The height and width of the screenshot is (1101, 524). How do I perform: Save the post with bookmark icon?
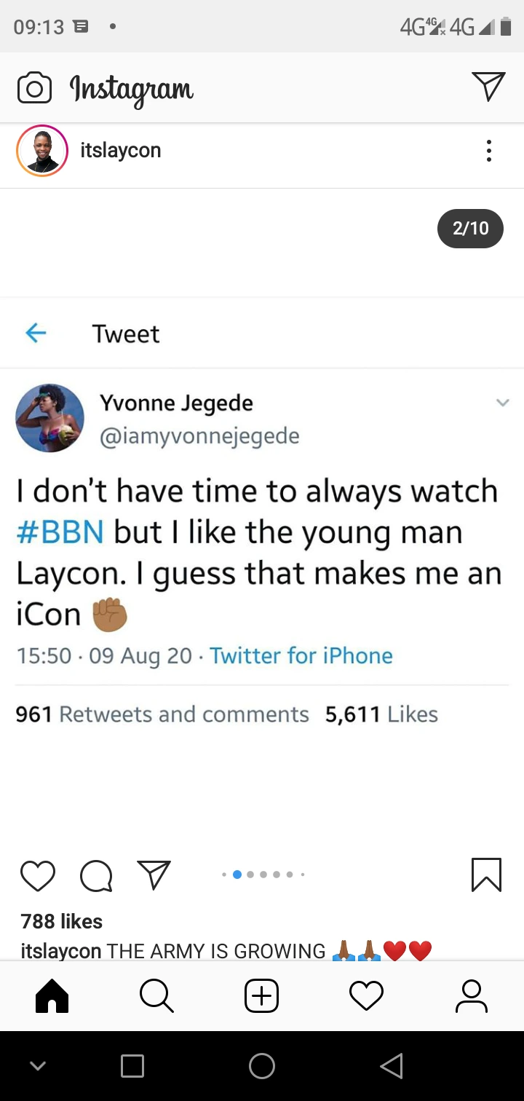(x=486, y=875)
